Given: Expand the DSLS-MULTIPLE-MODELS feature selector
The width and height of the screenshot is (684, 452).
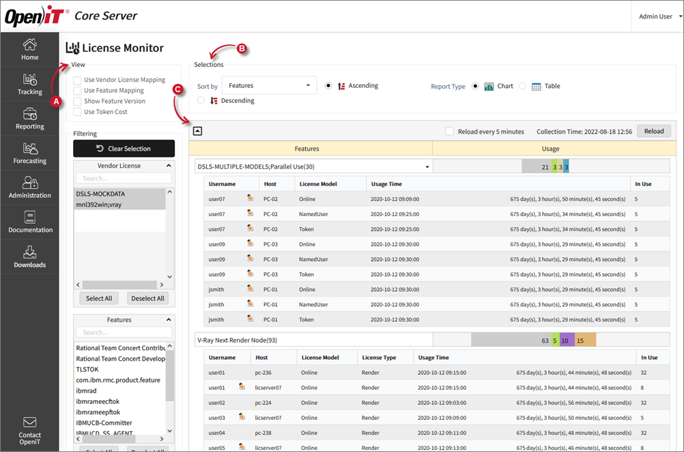Looking at the screenshot, I should (x=427, y=166).
